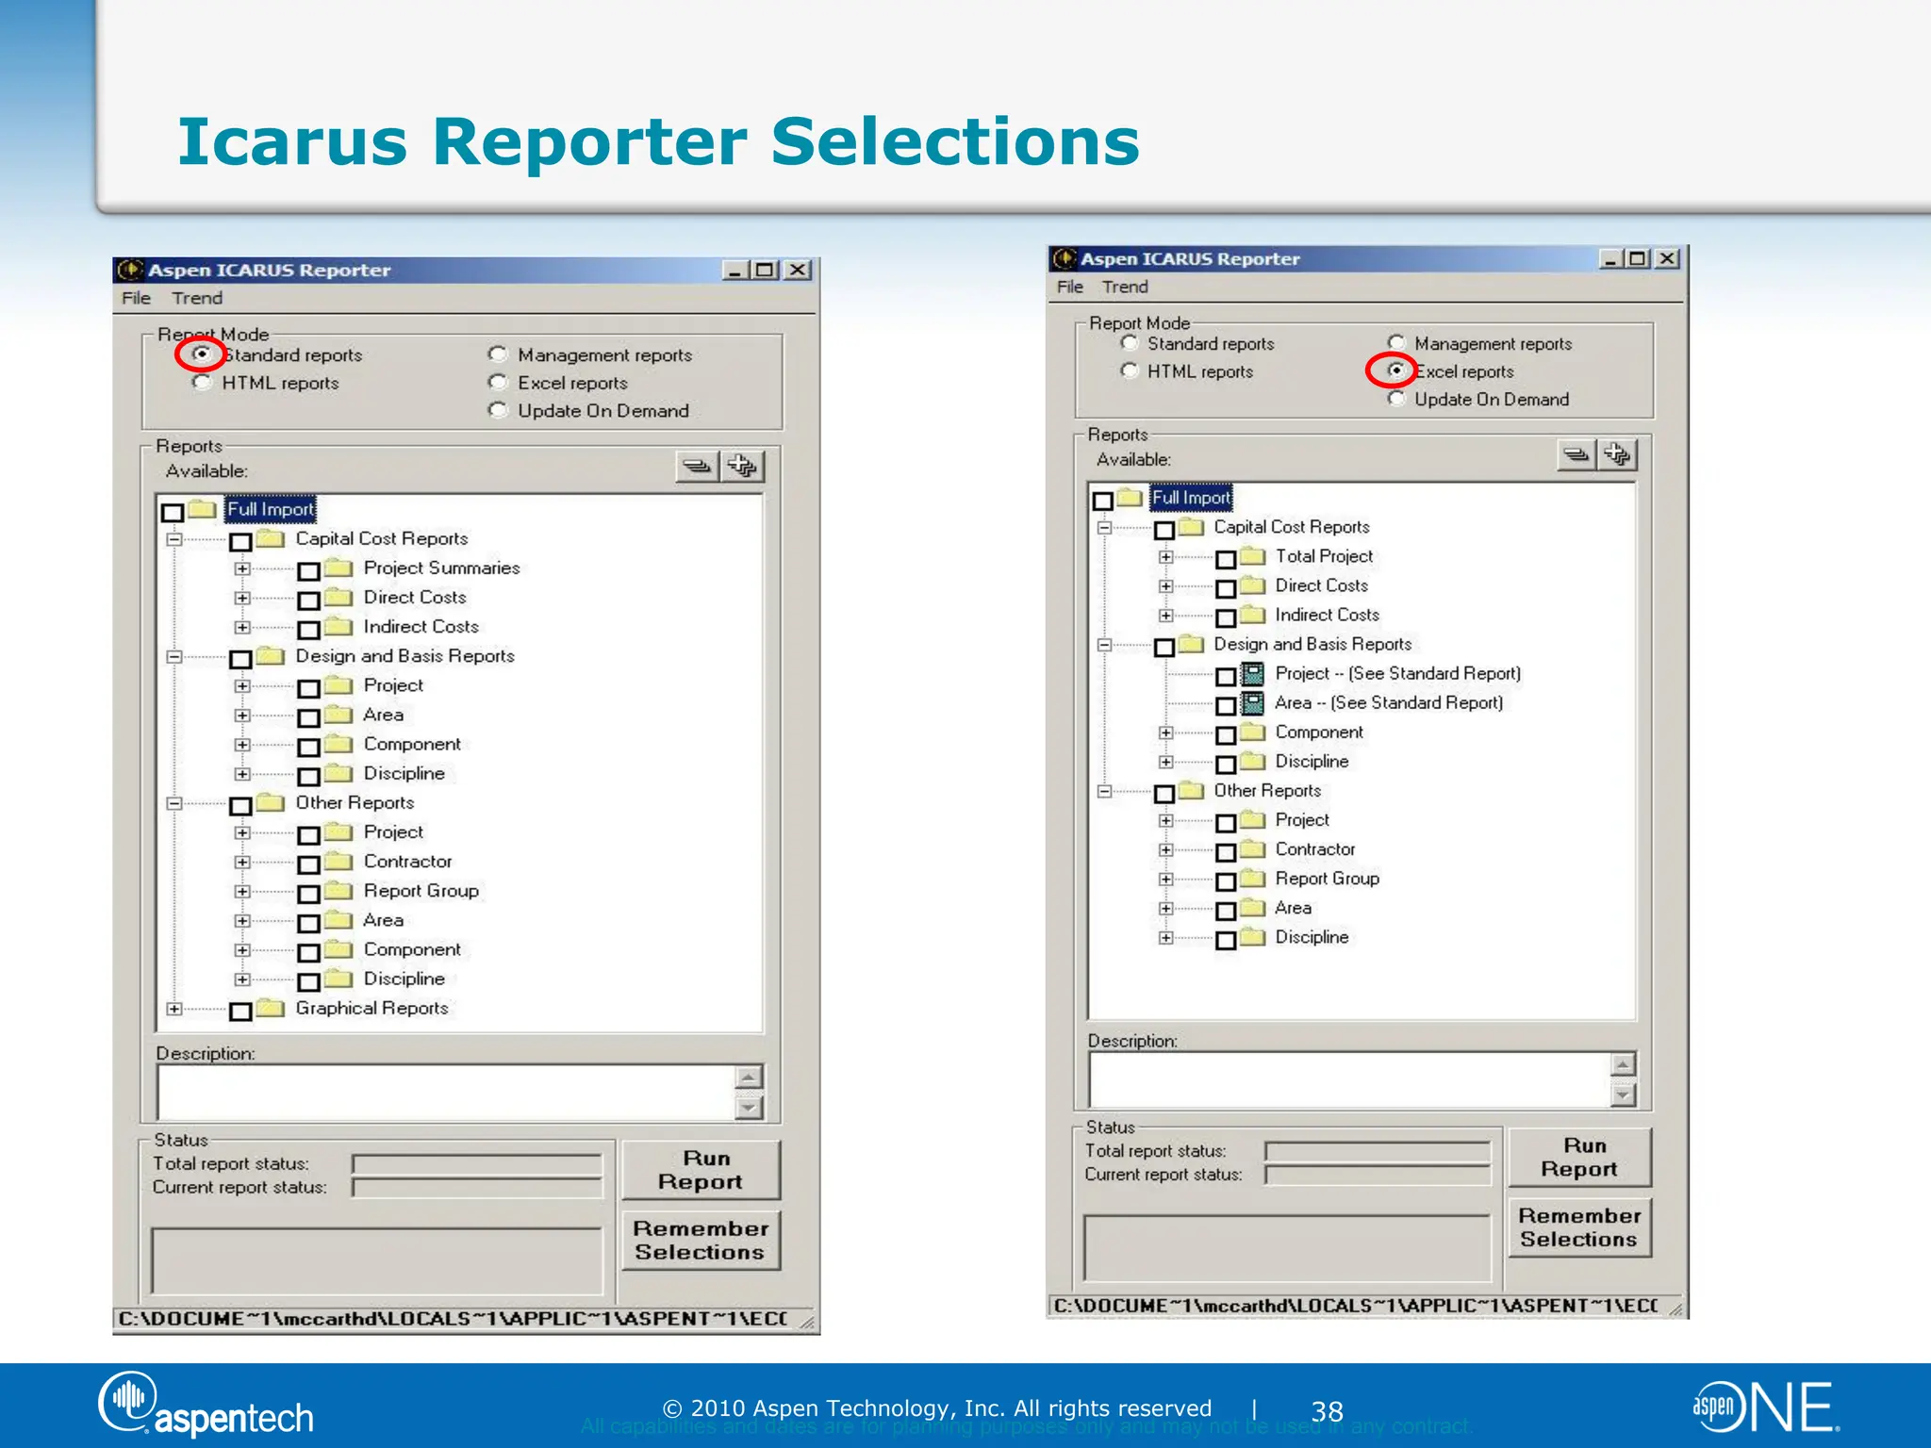Click Remember Selections button in right window
Screen dimensions: 1931x1448
pos(1579,1227)
